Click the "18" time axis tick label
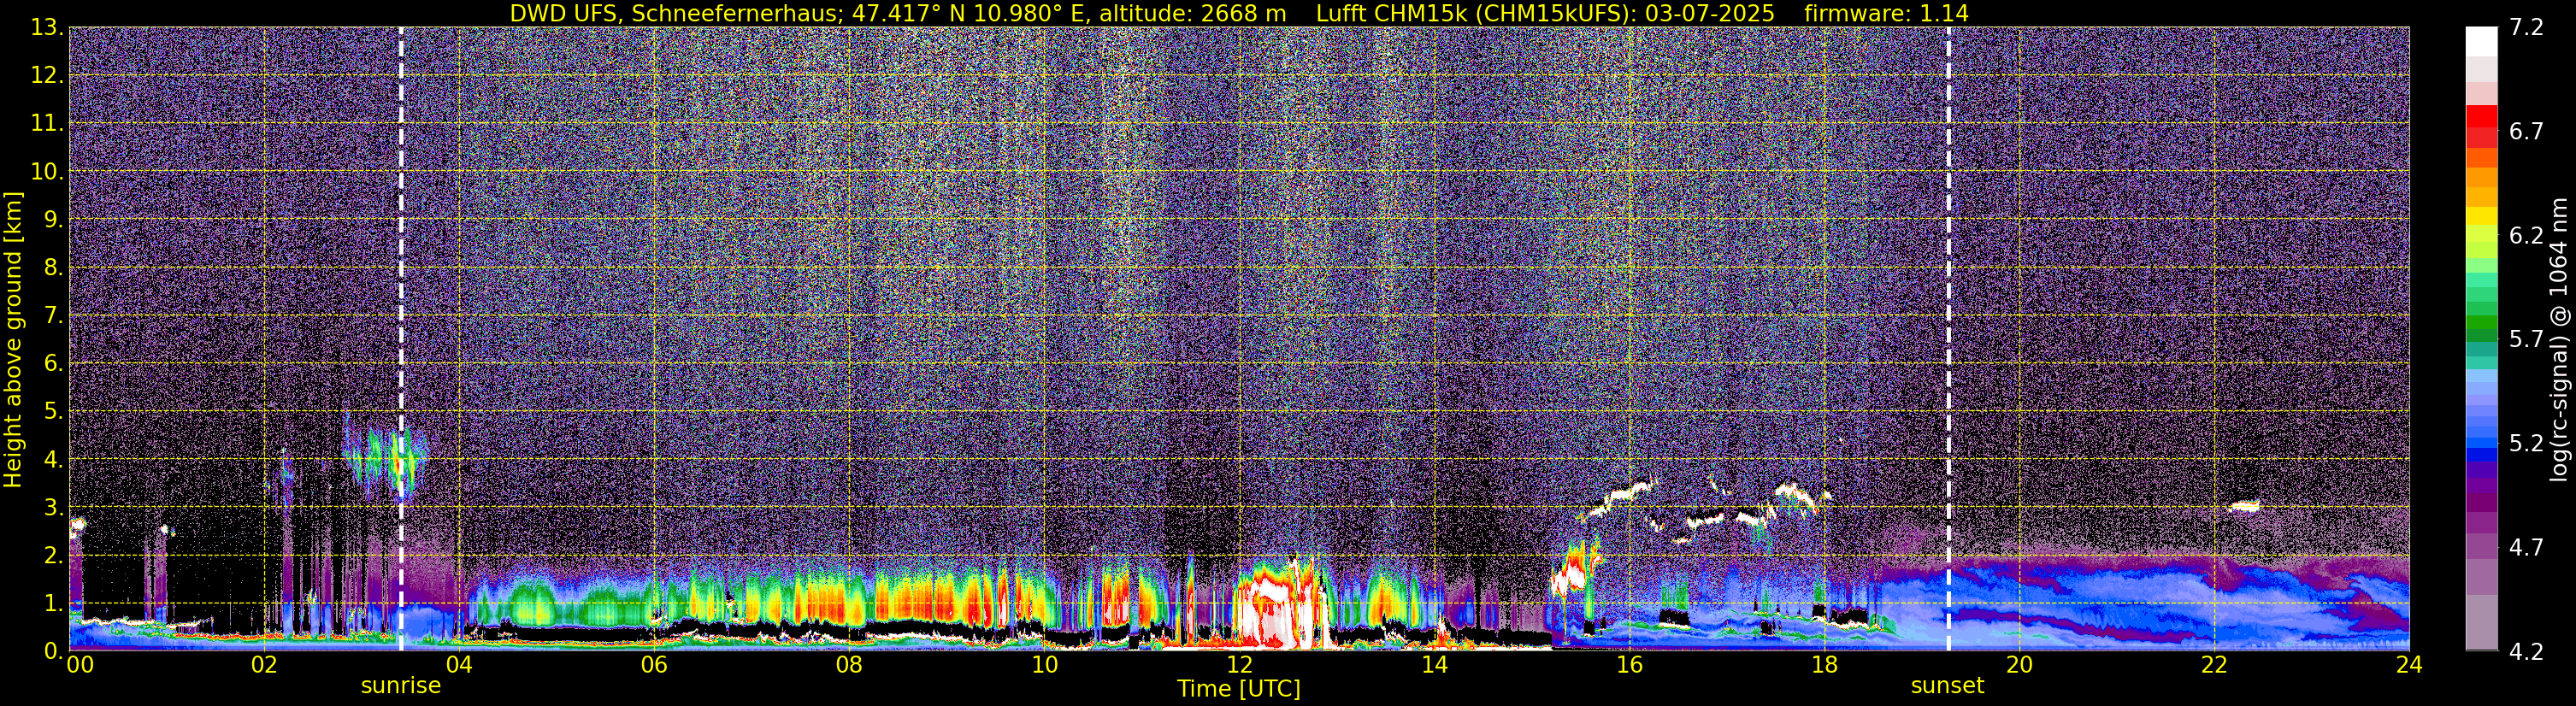The width and height of the screenshot is (2576, 706). 1824,664
